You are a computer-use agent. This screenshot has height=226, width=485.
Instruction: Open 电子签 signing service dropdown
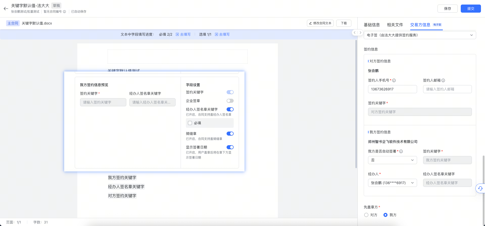(420, 35)
